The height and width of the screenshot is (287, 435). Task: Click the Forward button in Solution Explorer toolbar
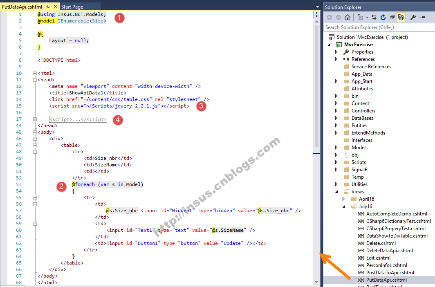pos(338,18)
